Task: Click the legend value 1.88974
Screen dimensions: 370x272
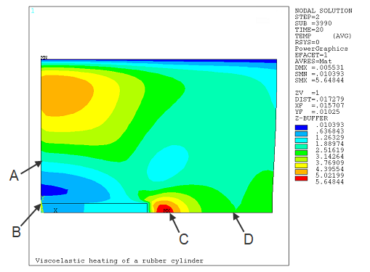Action: point(329,144)
